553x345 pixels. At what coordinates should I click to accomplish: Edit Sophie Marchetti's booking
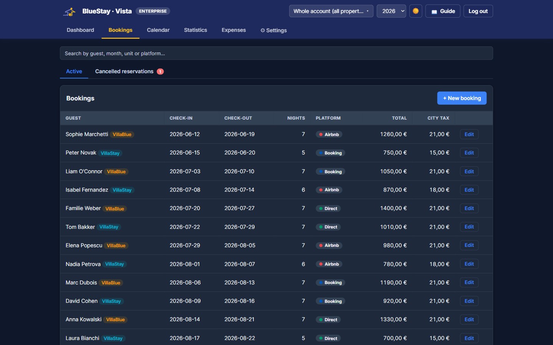point(469,134)
